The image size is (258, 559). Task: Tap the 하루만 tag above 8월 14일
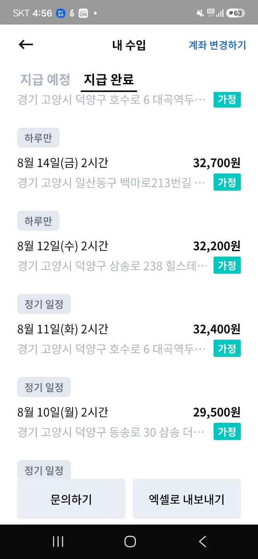point(38,138)
